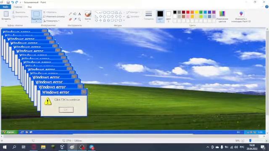
Task: Open the Quick Access Toolbar customize arrow
Action: coord(21,3)
